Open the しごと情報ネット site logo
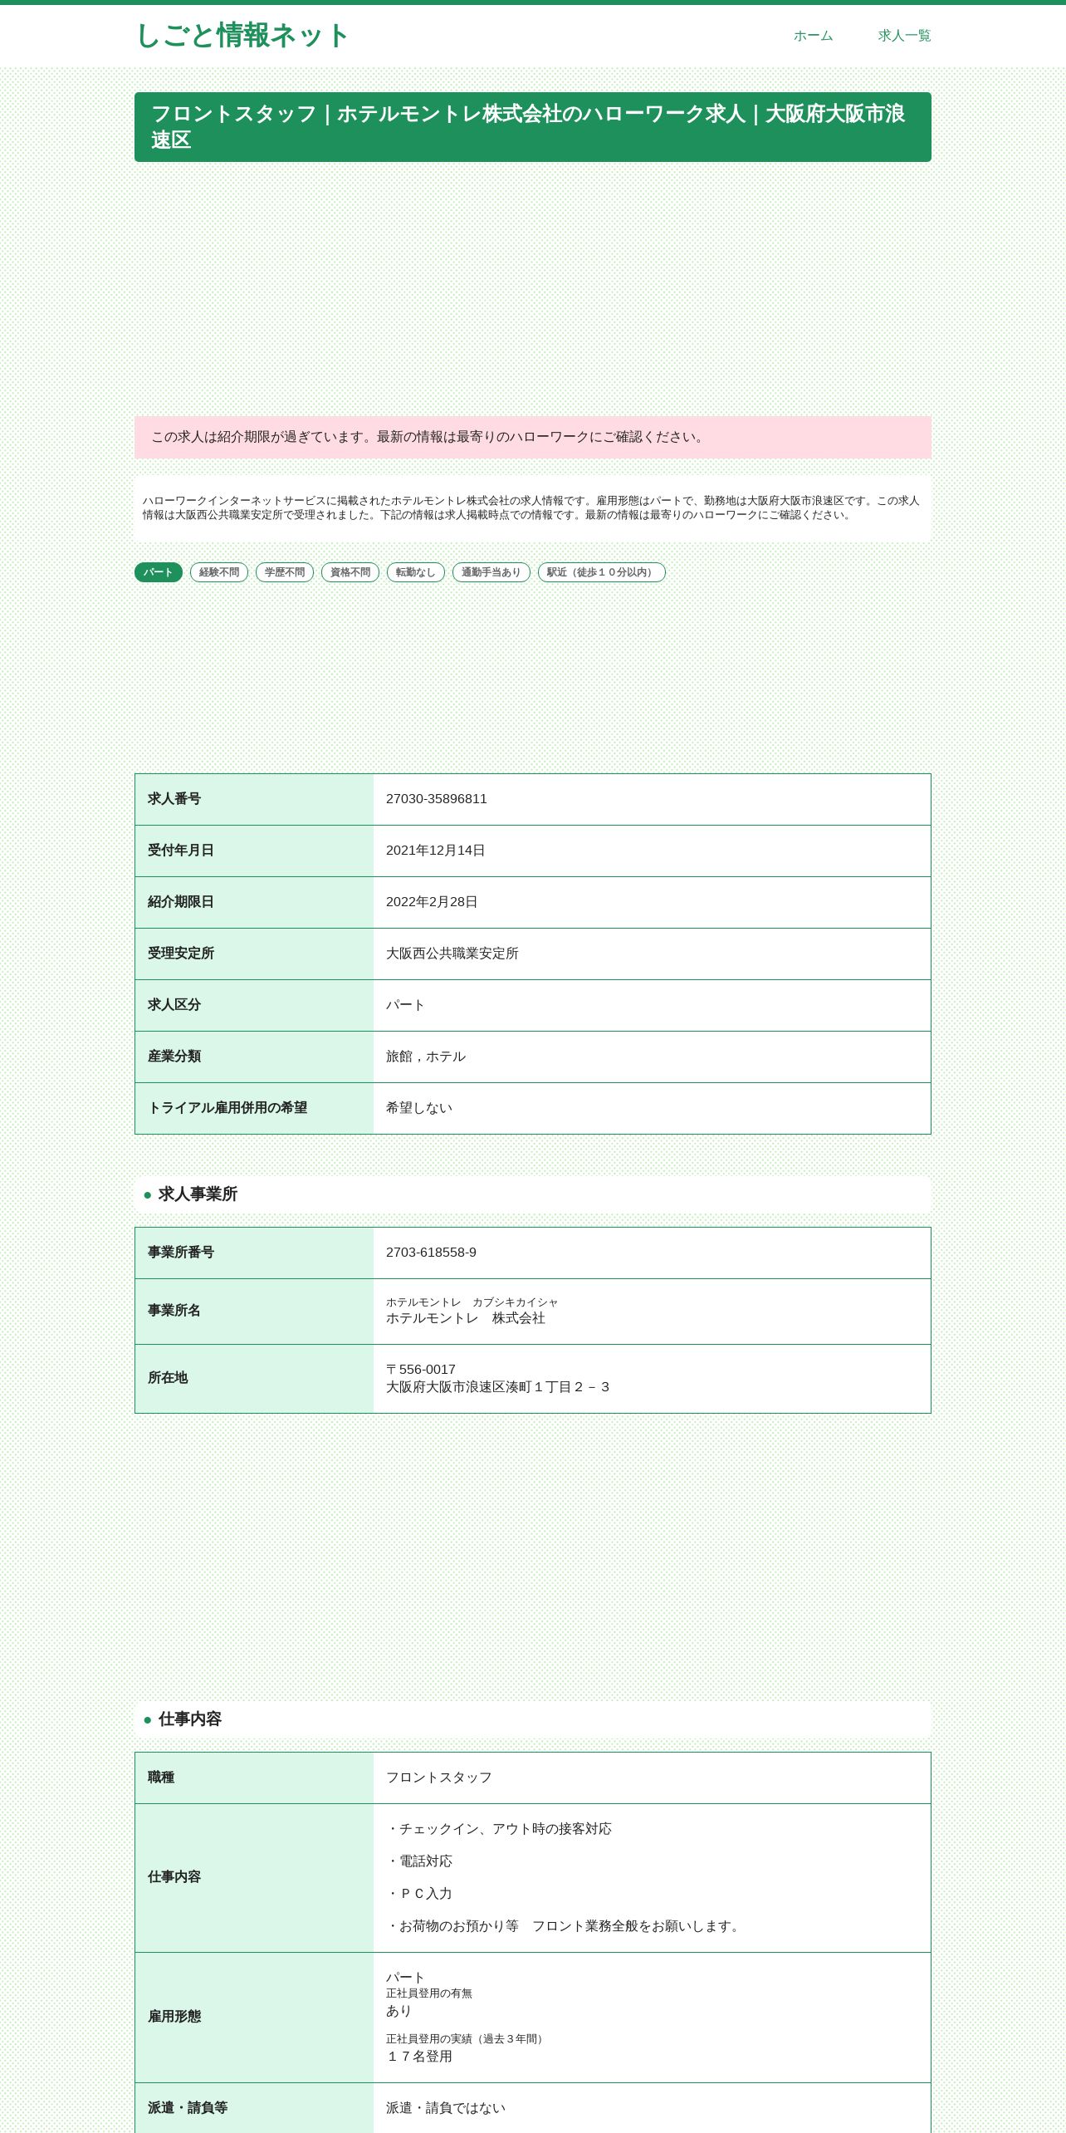 tap(242, 36)
